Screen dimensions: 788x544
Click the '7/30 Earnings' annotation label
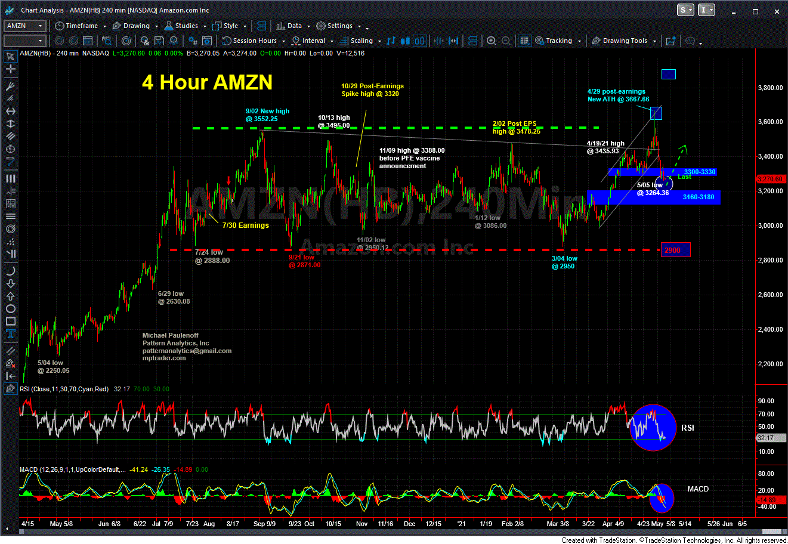pyautogui.click(x=246, y=225)
